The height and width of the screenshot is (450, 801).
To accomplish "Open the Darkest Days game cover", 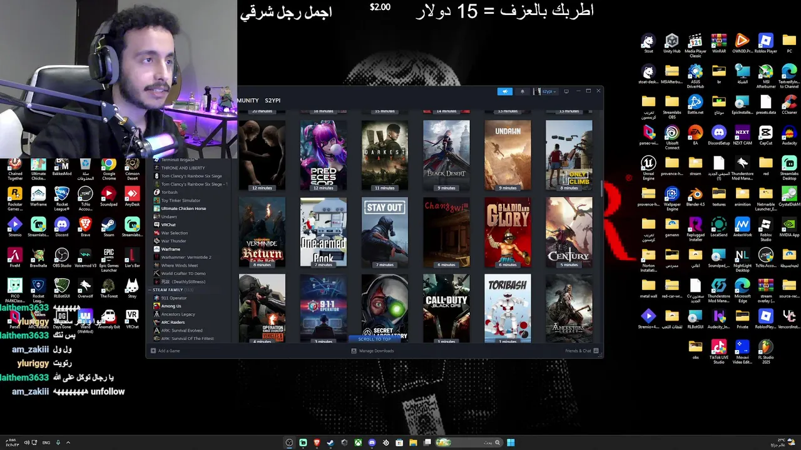I will 385,156.
